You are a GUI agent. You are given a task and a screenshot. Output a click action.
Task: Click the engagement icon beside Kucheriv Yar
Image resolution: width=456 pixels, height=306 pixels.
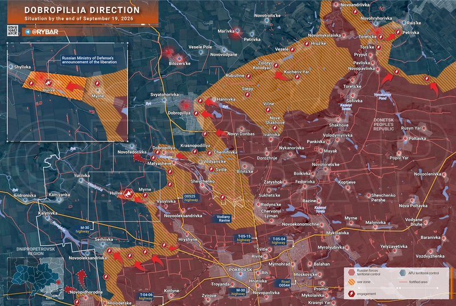pyautogui.click(x=297, y=77)
